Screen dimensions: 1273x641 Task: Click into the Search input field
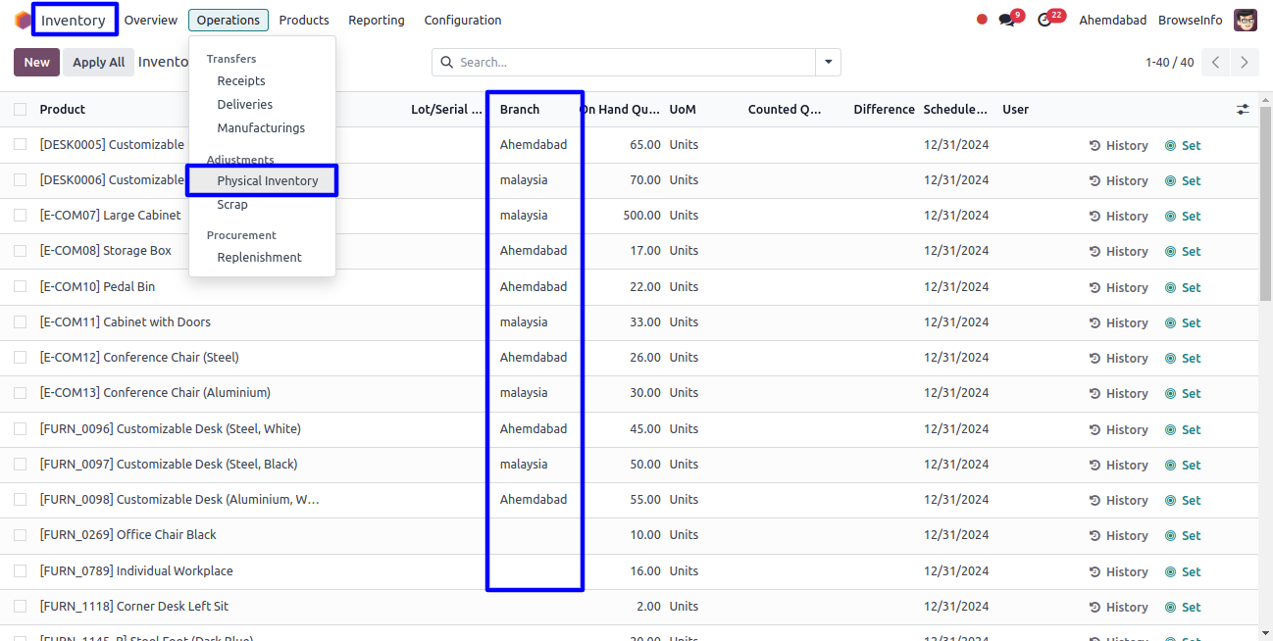628,63
